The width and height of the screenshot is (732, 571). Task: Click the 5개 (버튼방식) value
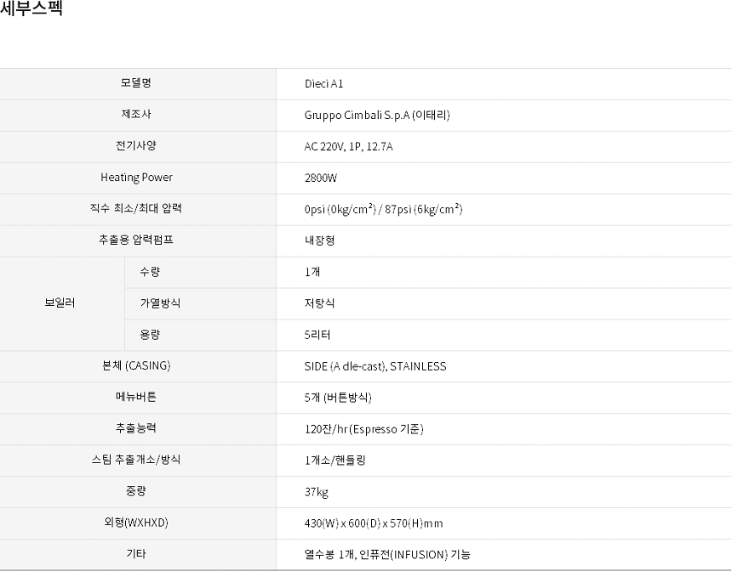tap(338, 398)
